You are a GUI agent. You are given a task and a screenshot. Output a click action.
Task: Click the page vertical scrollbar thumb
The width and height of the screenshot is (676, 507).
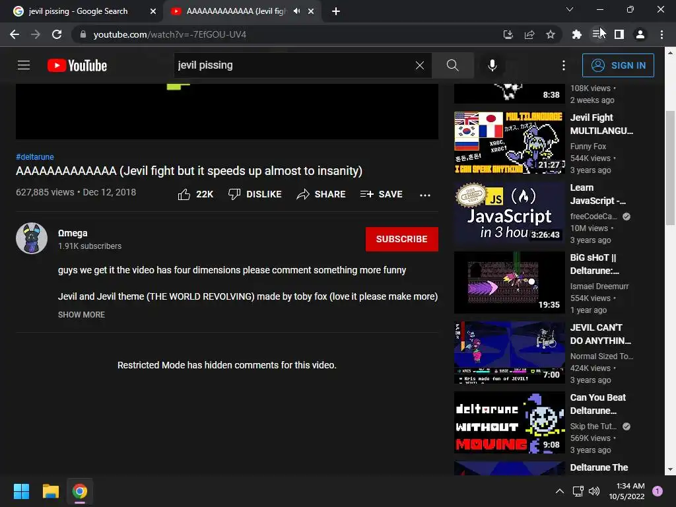point(670,168)
